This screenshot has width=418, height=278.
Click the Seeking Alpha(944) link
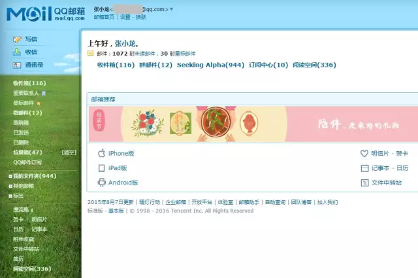(210, 65)
